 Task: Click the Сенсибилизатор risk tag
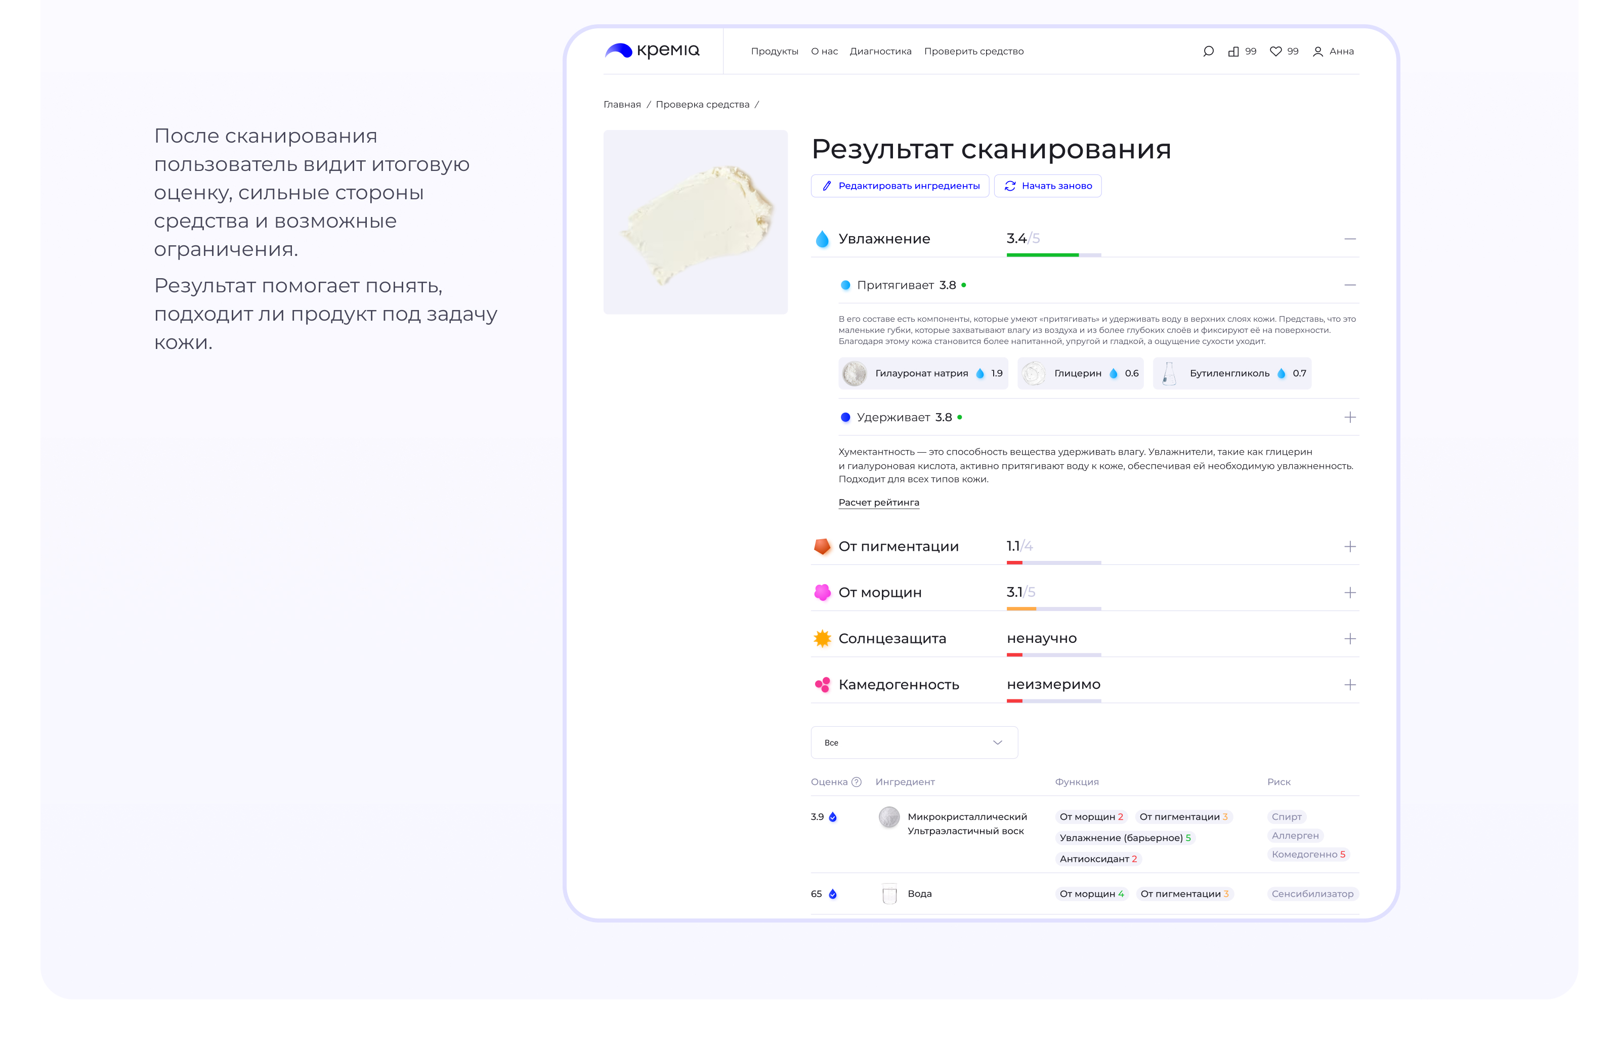coord(1313,894)
